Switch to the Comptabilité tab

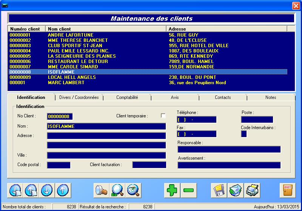[127, 97]
